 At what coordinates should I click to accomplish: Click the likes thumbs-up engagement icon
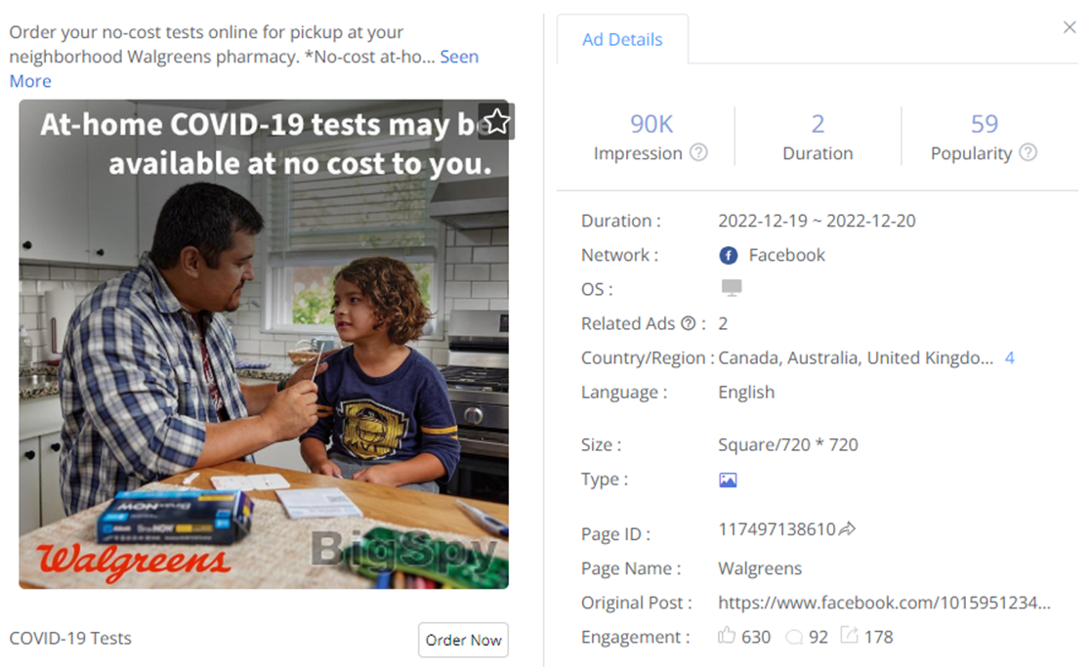(727, 637)
